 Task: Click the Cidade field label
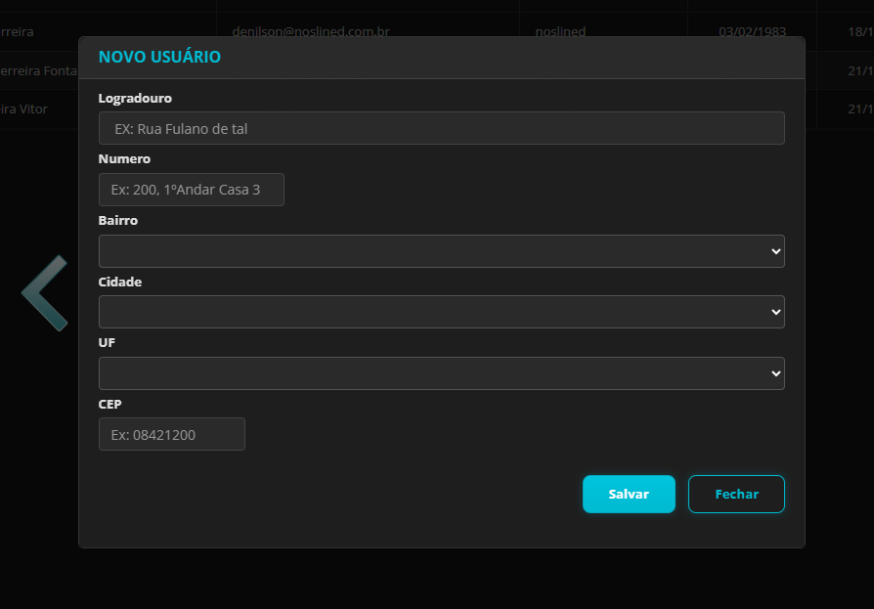coord(120,282)
